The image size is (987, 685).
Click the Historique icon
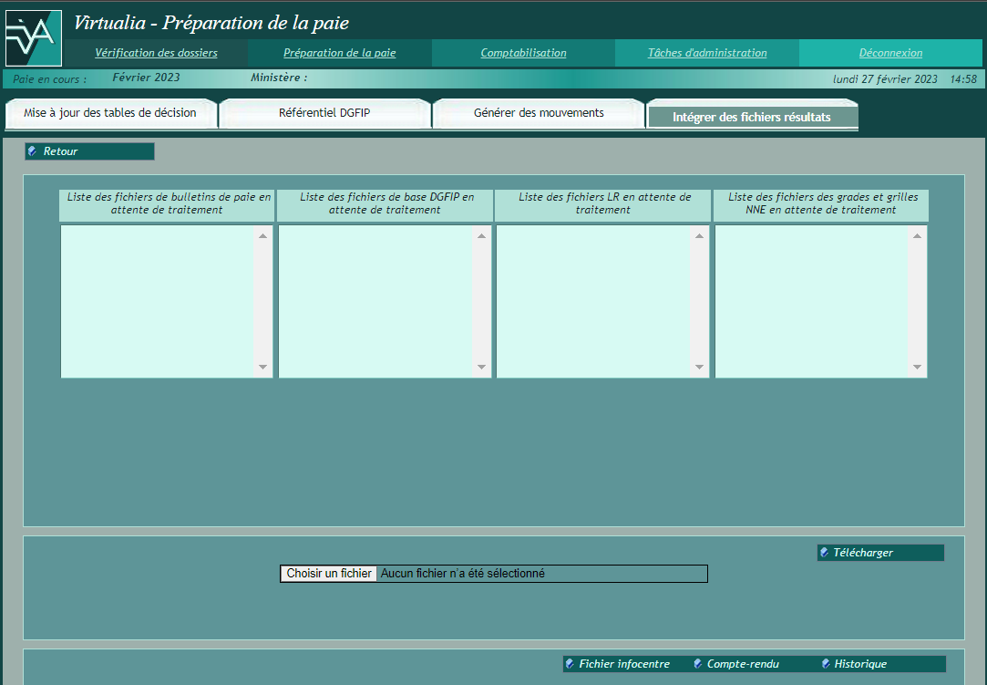(826, 664)
